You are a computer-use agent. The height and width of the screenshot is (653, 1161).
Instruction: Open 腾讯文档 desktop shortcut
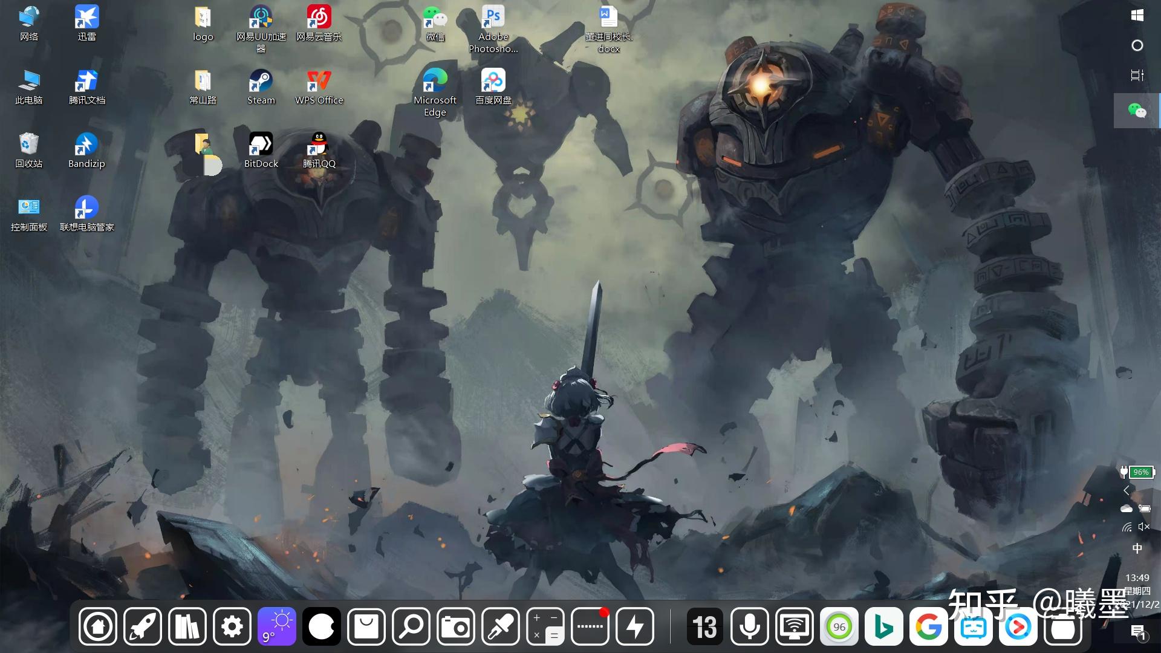coord(86,87)
